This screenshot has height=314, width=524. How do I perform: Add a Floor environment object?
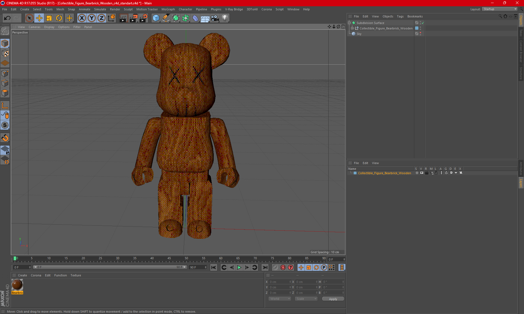(205, 18)
